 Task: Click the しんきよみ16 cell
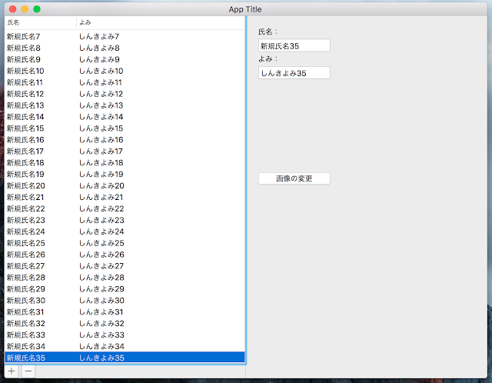coord(101,140)
